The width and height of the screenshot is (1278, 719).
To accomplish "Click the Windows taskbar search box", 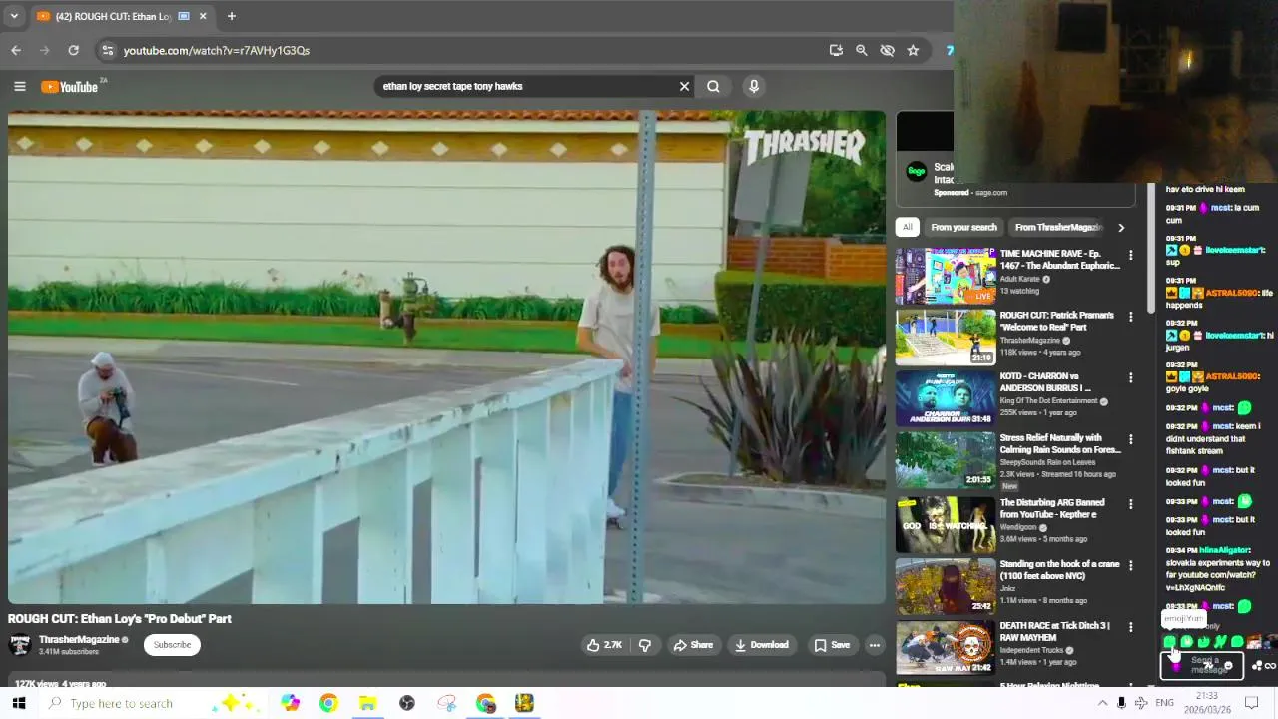I will (x=155, y=703).
